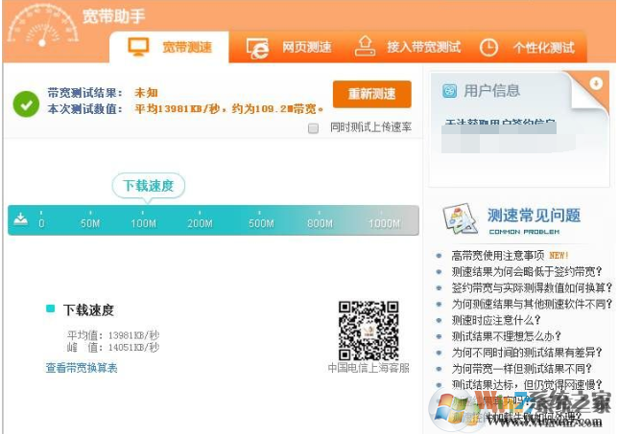Click the 宽带助手 title text
Image resolution: width=618 pixels, height=434 pixels.
pos(114,16)
